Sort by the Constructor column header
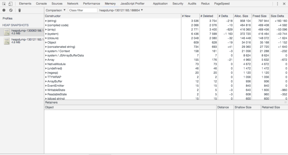Screen dimensions: 288x155 112,16
